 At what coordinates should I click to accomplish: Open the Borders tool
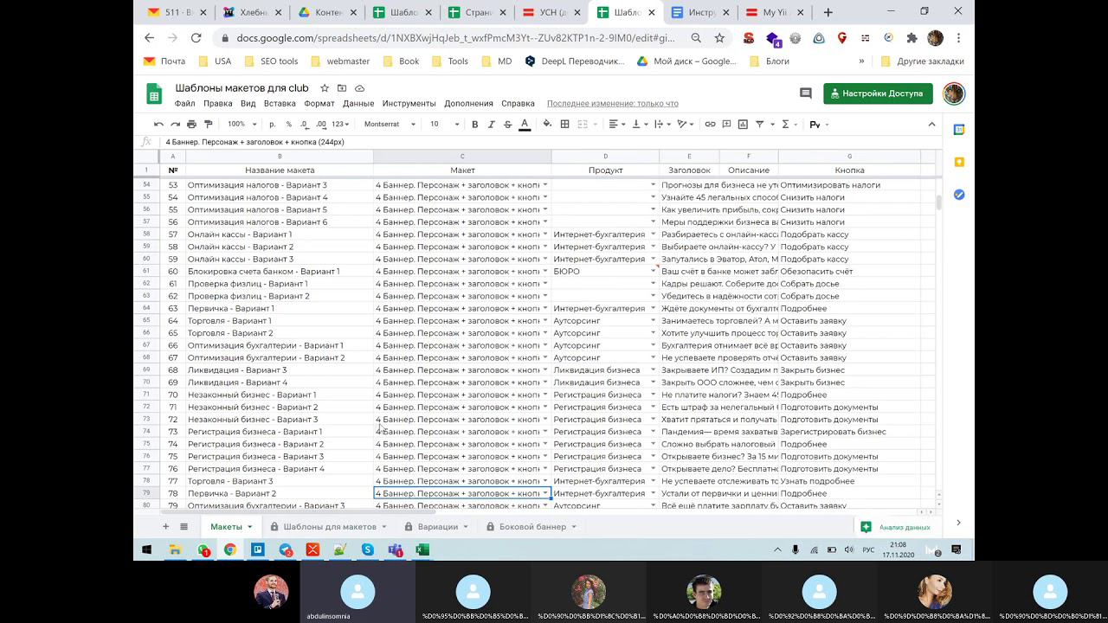click(564, 124)
